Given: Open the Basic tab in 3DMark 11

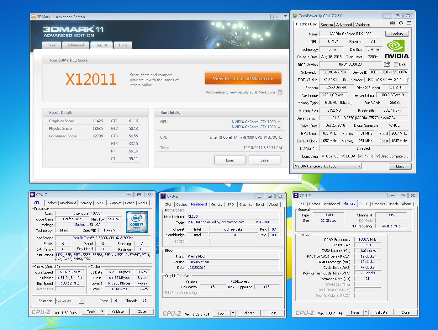Looking at the screenshot, I should click(x=52, y=45).
